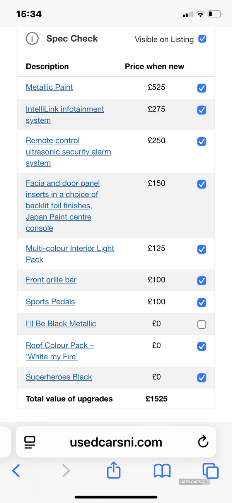Open the IntelliLink infotainment system link
232x503 pixels.
pyautogui.click(x=65, y=115)
